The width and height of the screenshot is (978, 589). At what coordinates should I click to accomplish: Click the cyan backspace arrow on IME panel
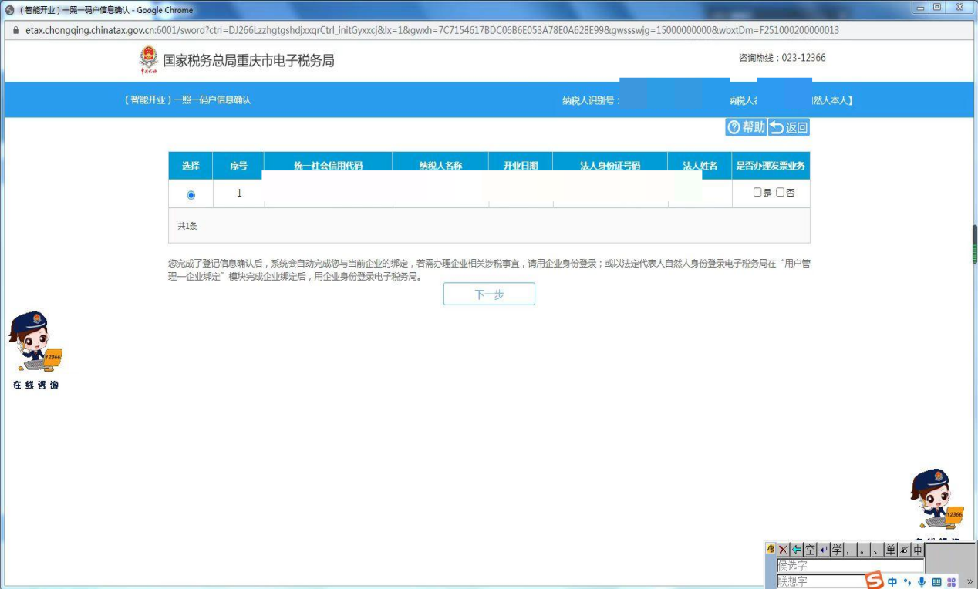797,550
